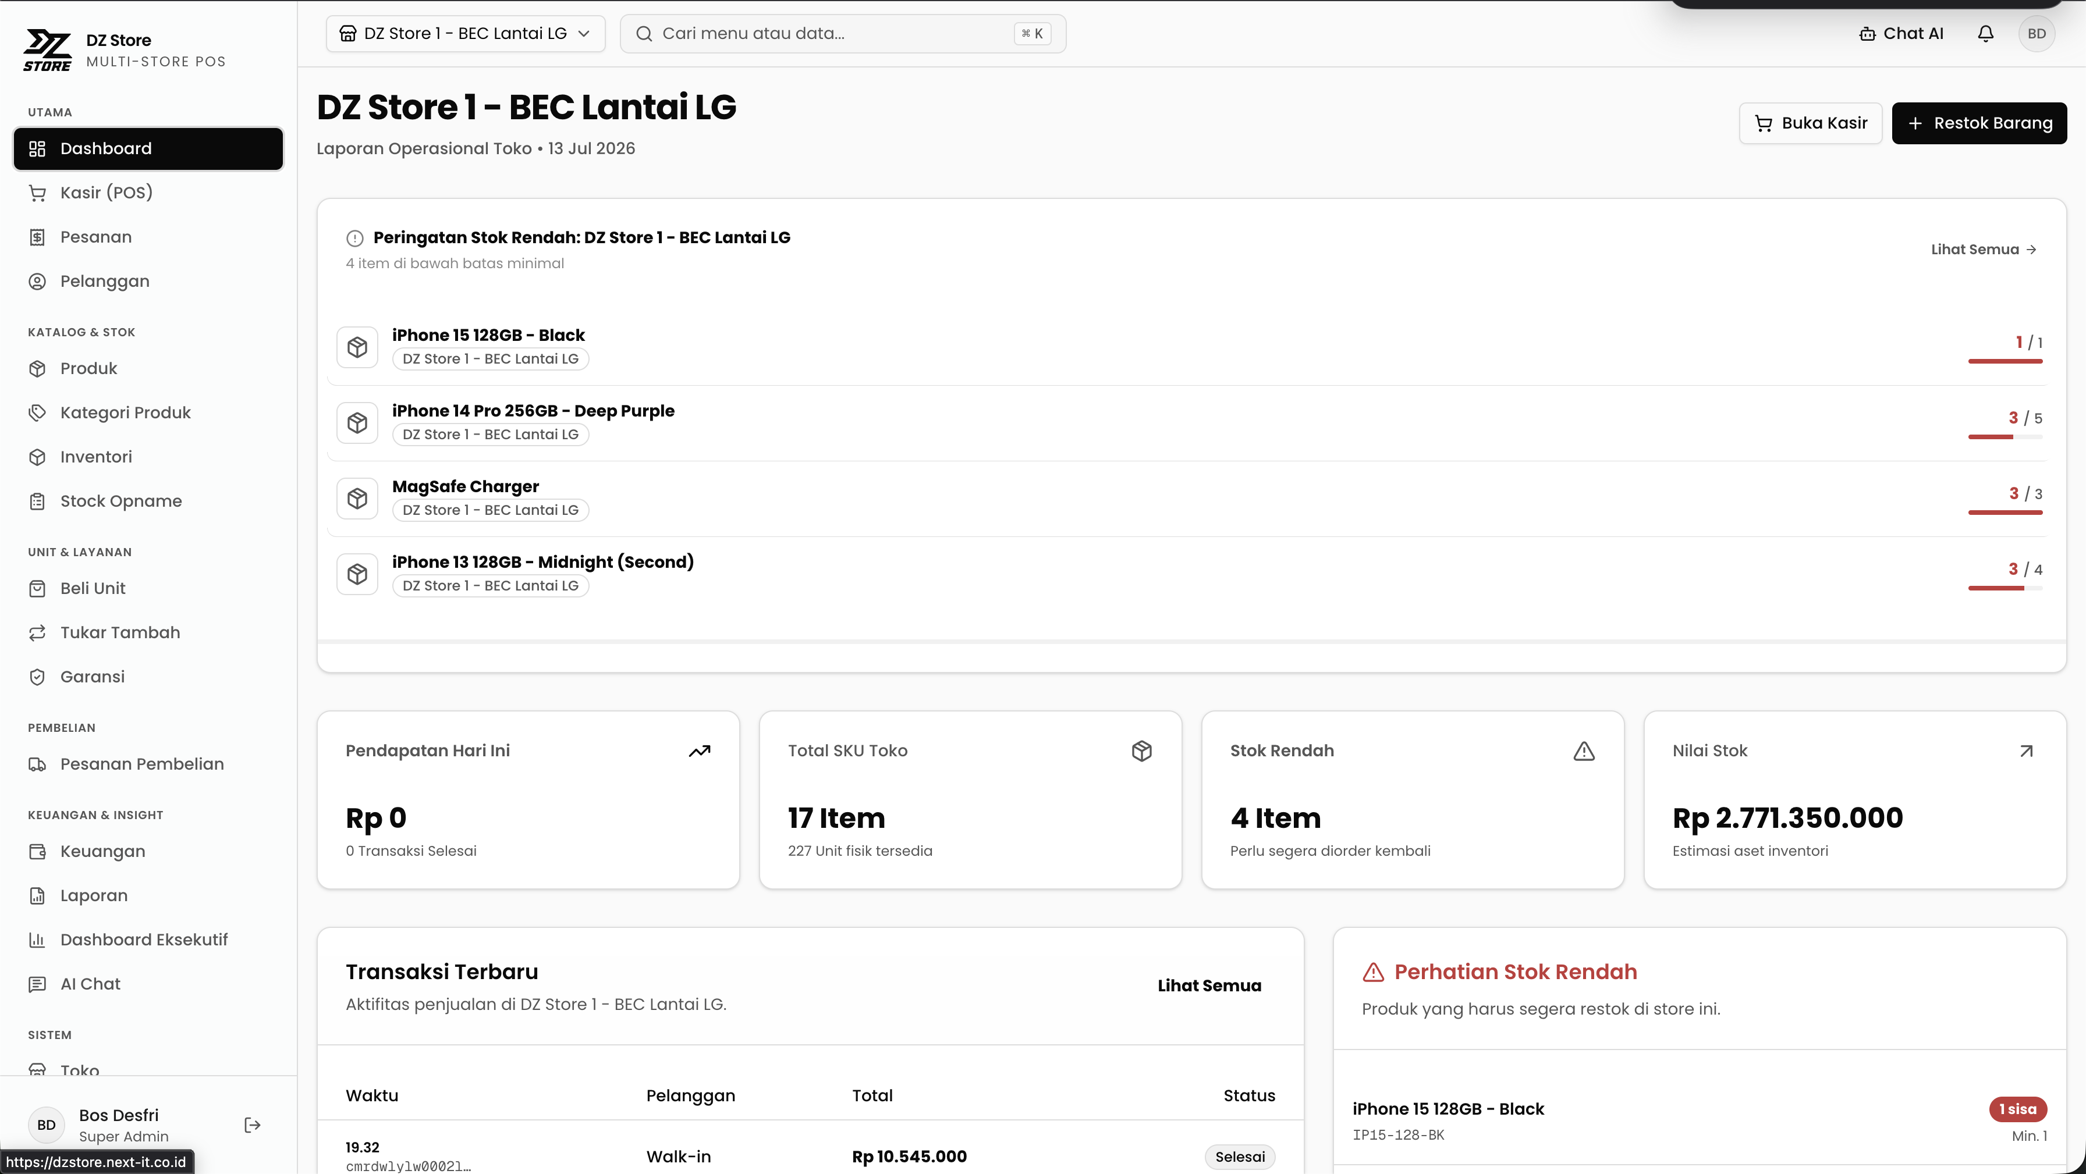
Task: Click the trend icon on Pendapatan Hari Ini
Action: (x=700, y=752)
